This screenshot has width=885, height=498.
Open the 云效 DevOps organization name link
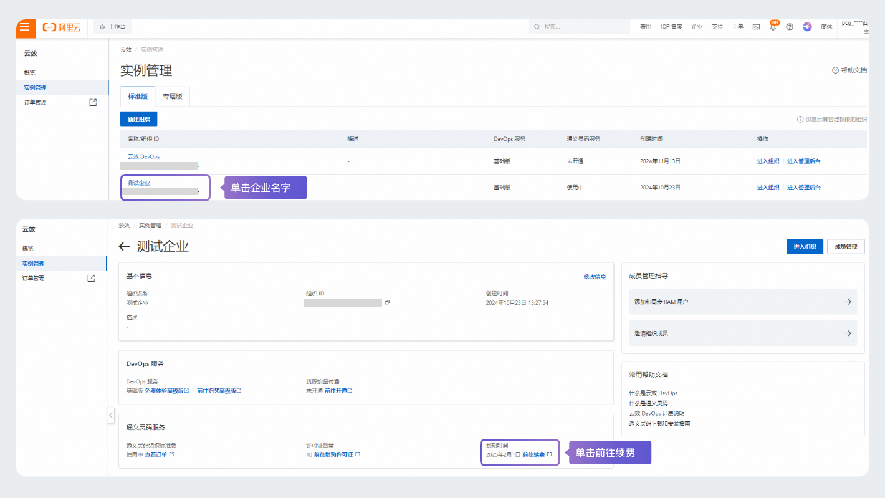tap(144, 156)
